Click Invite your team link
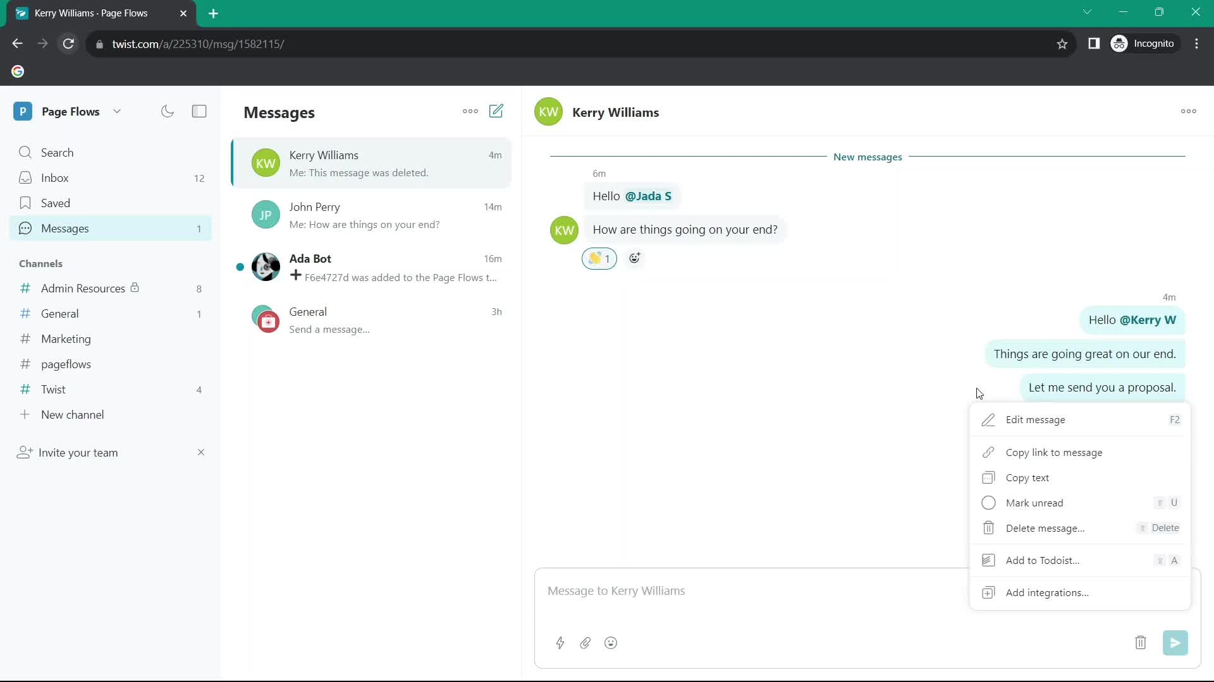 [79, 452]
